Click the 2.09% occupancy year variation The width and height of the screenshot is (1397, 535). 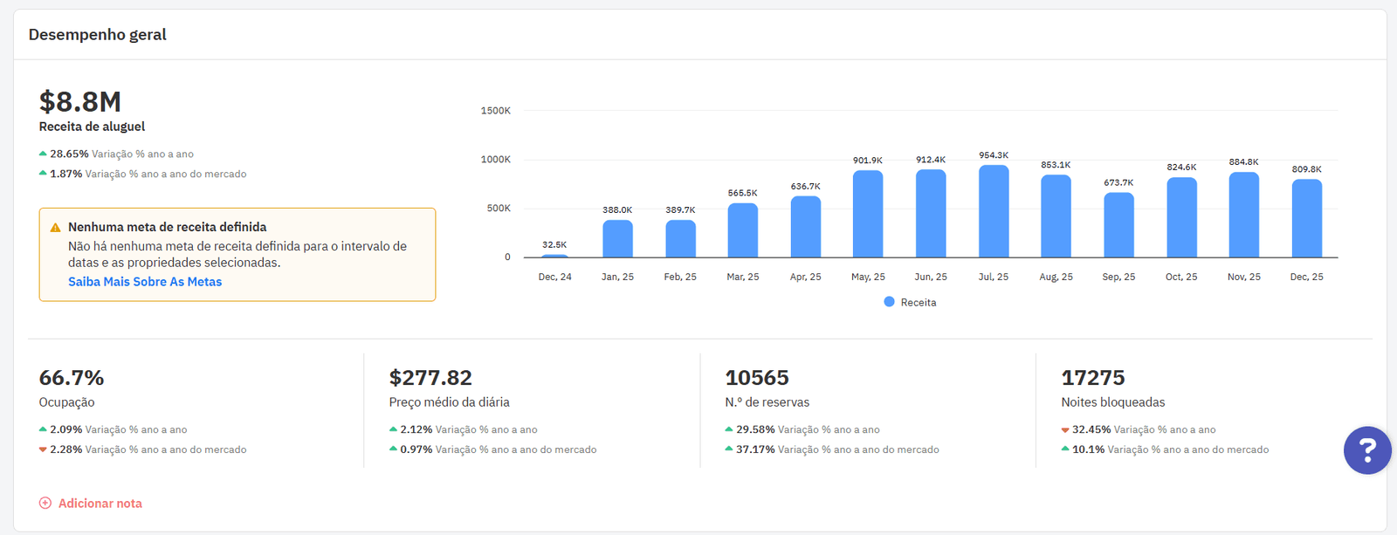pyautogui.click(x=65, y=430)
